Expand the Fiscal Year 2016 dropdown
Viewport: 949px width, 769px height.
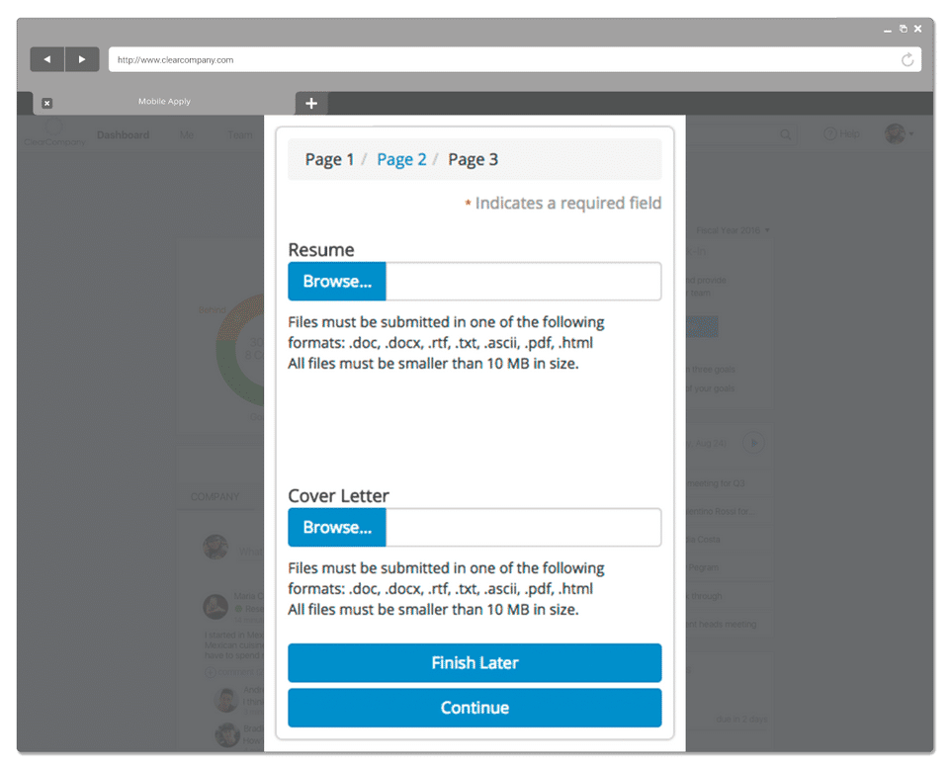[733, 230]
